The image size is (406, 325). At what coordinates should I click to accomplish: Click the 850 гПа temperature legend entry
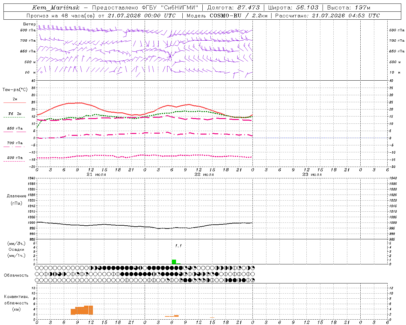[15, 130]
